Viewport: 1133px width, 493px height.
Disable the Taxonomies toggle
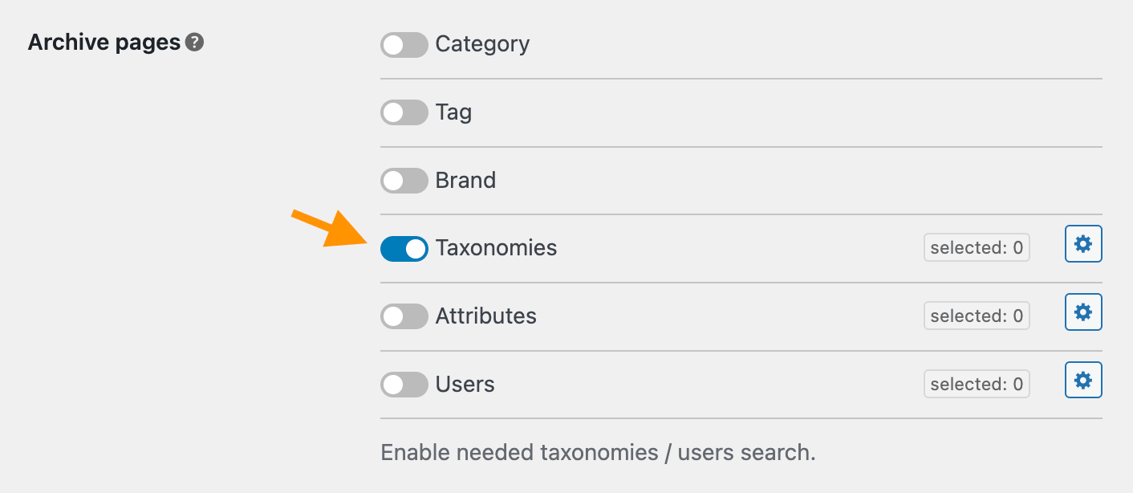(x=404, y=249)
